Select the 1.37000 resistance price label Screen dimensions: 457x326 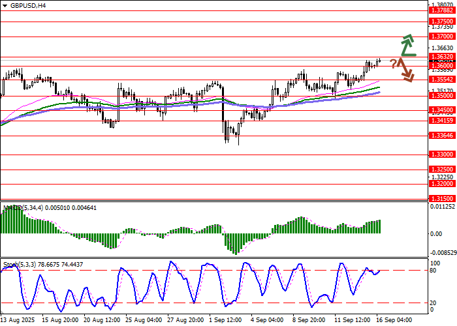tap(442, 37)
